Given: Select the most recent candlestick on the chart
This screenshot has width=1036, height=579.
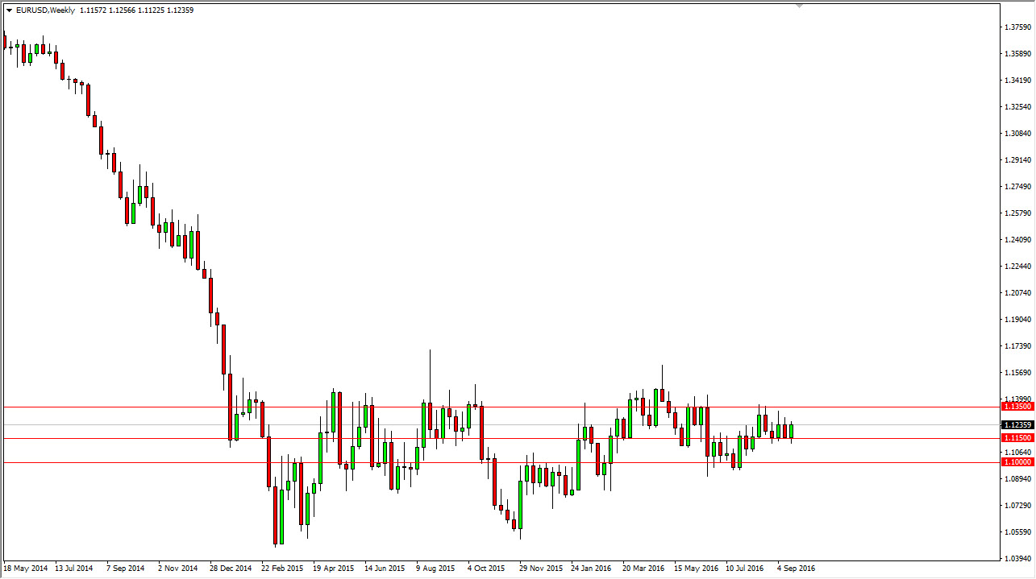Looking at the screenshot, I should 790,429.
